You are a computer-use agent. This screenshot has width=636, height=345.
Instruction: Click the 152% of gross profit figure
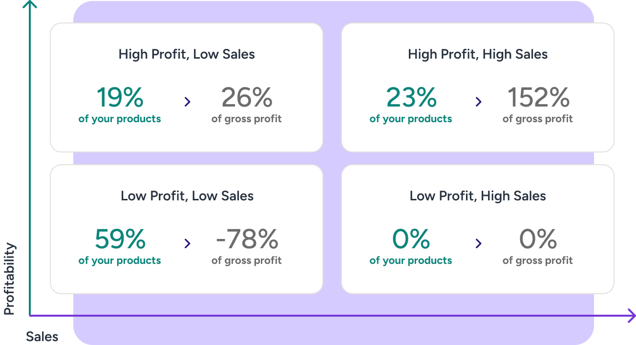click(538, 98)
